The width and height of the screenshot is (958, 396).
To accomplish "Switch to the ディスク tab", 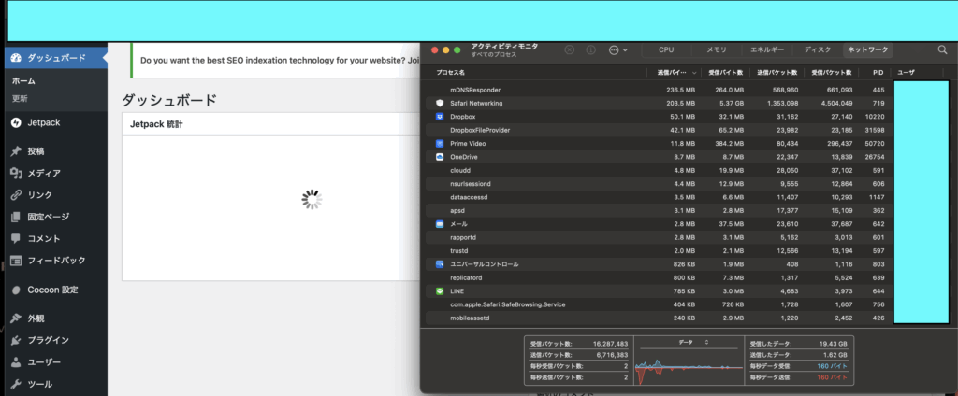I will click(x=817, y=50).
